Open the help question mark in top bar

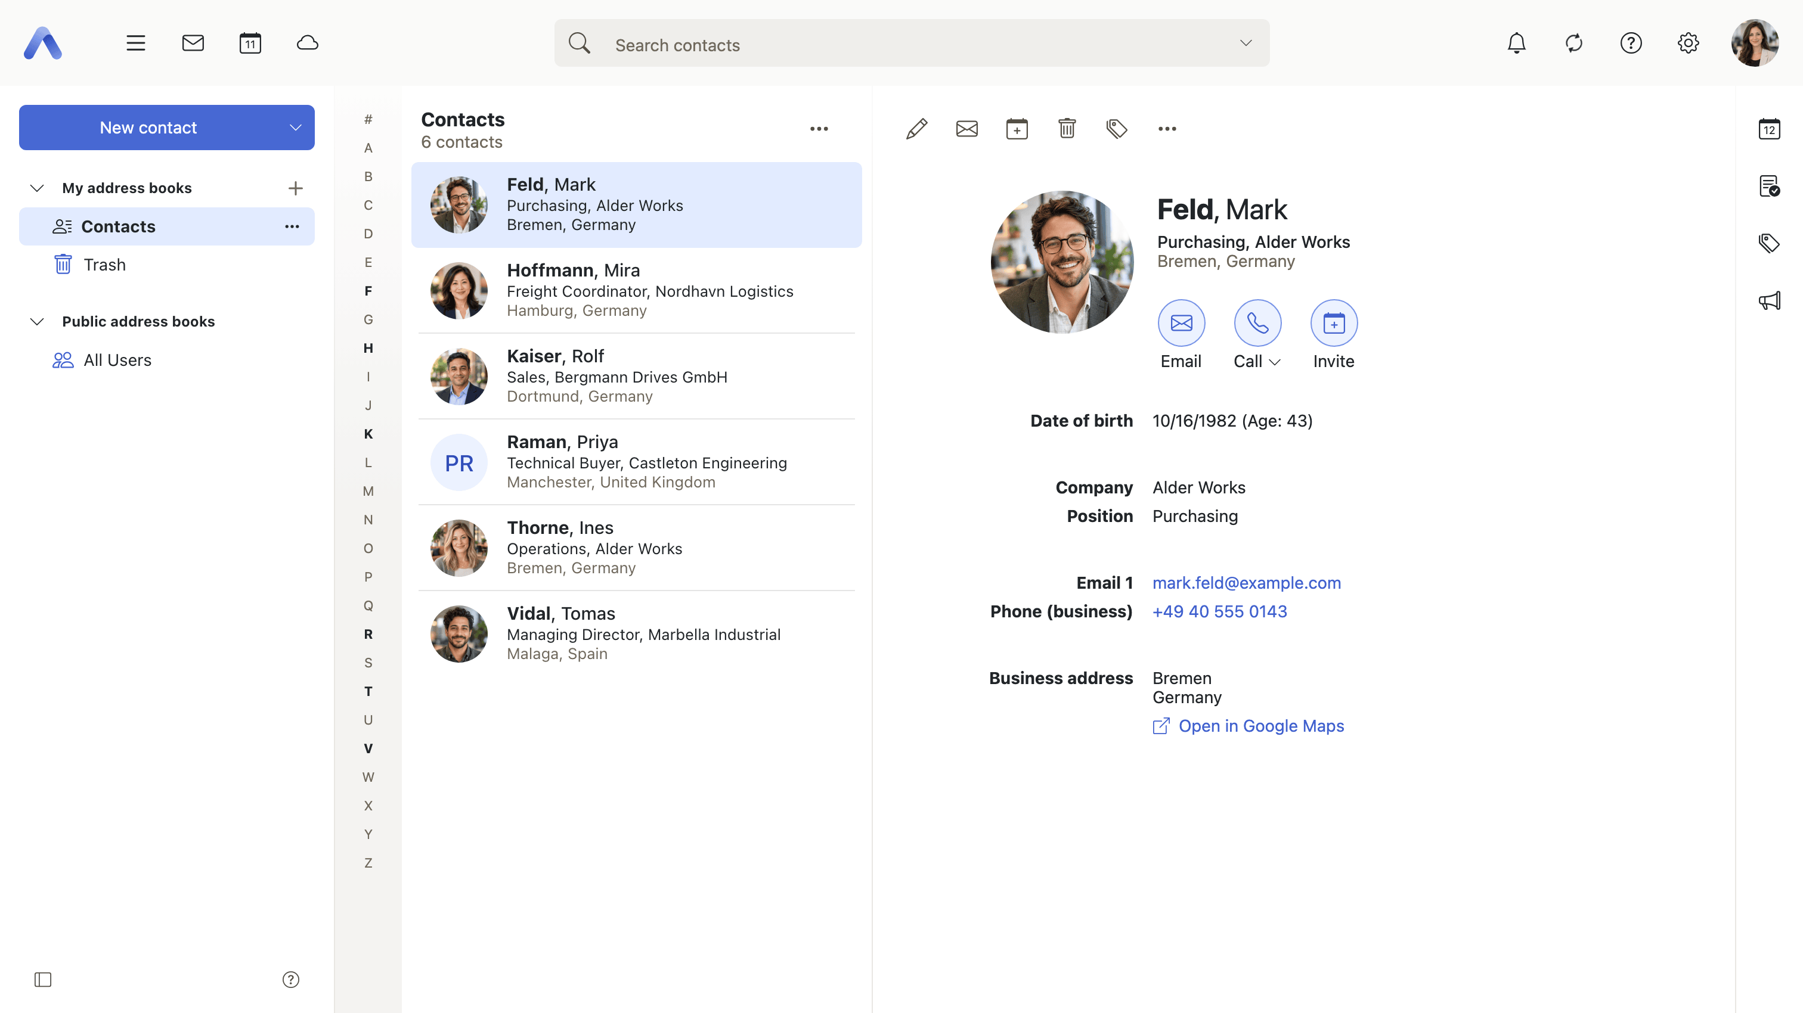click(1631, 43)
